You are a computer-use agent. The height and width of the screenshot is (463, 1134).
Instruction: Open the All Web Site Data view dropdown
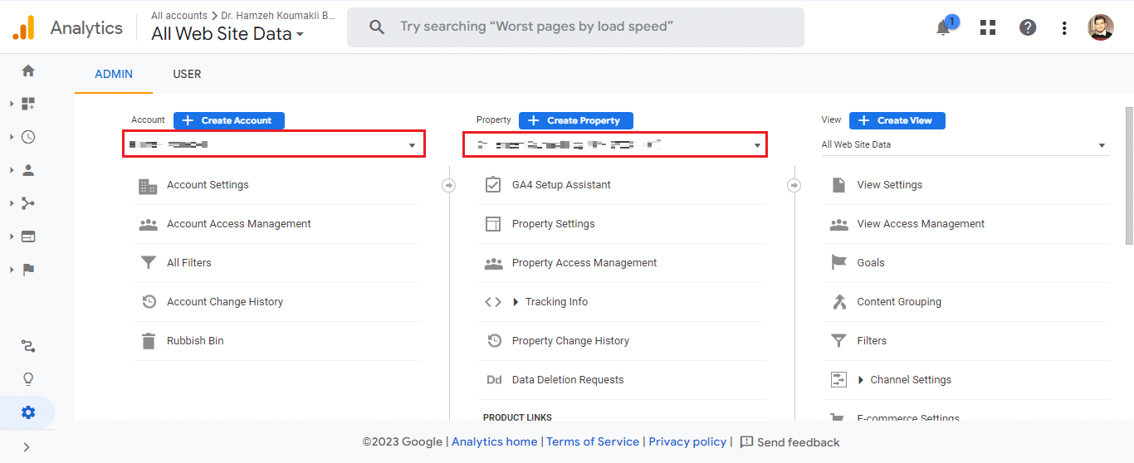tap(964, 144)
